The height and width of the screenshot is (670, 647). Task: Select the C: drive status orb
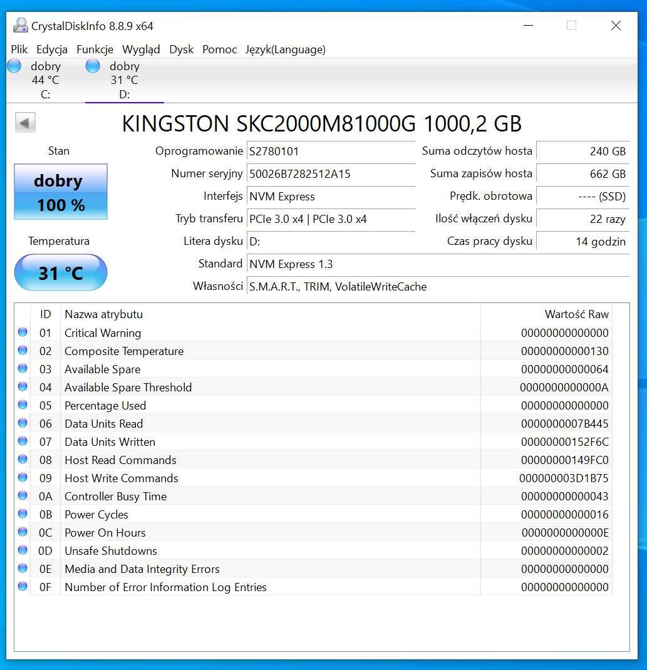click(14, 66)
